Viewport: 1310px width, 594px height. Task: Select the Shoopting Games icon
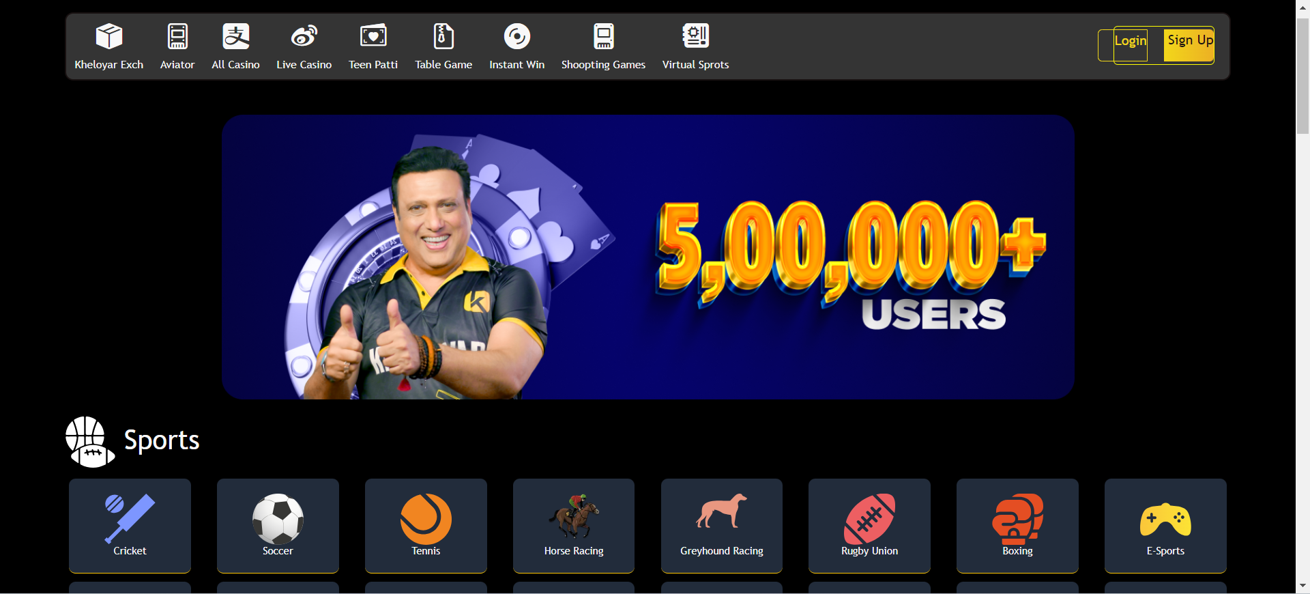pos(603,36)
